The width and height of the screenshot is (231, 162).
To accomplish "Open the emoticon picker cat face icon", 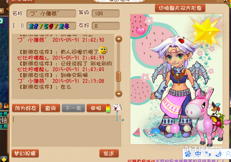I will click(117, 108).
